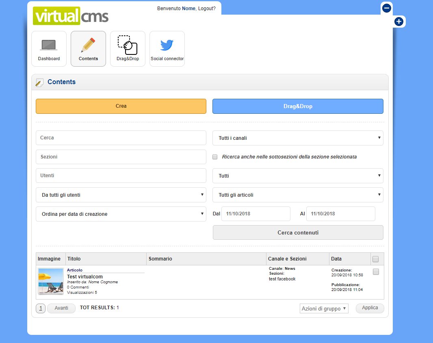Screen dimensions: 433x343
Task: Click the Logout link
Action: [x=207, y=9]
